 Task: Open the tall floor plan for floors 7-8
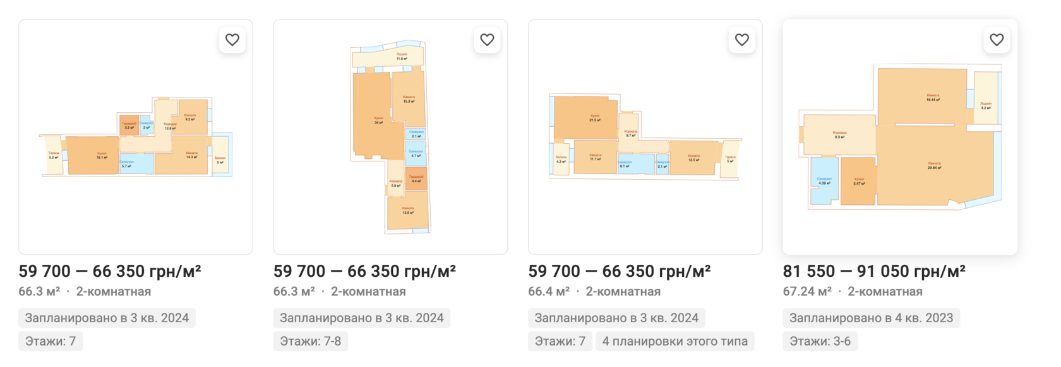click(390, 137)
